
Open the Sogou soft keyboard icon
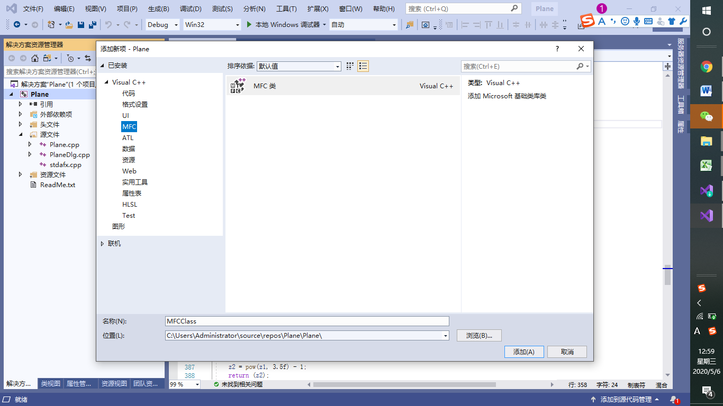648,21
